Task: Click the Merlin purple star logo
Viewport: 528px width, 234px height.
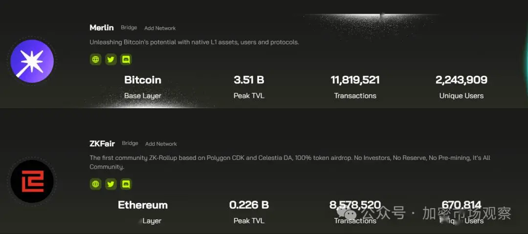Action: [x=32, y=61]
